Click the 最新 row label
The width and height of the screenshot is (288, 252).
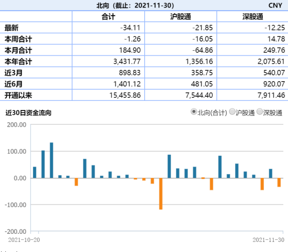pyautogui.click(x=11, y=28)
